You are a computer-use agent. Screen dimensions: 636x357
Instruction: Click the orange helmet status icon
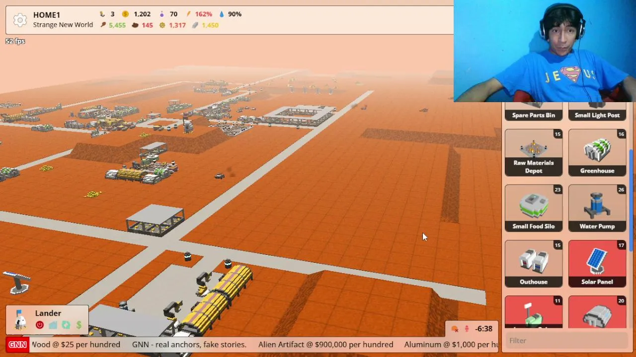(455, 329)
